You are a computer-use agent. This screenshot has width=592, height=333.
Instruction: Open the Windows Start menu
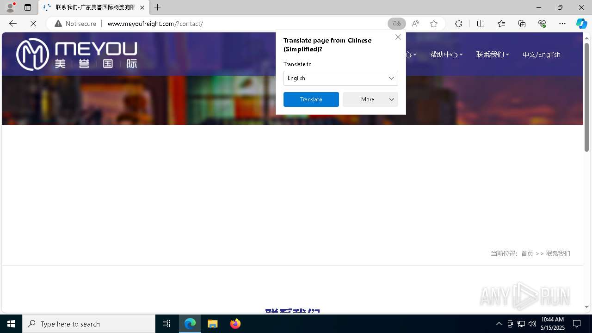pyautogui.click(x=11, y=324)
